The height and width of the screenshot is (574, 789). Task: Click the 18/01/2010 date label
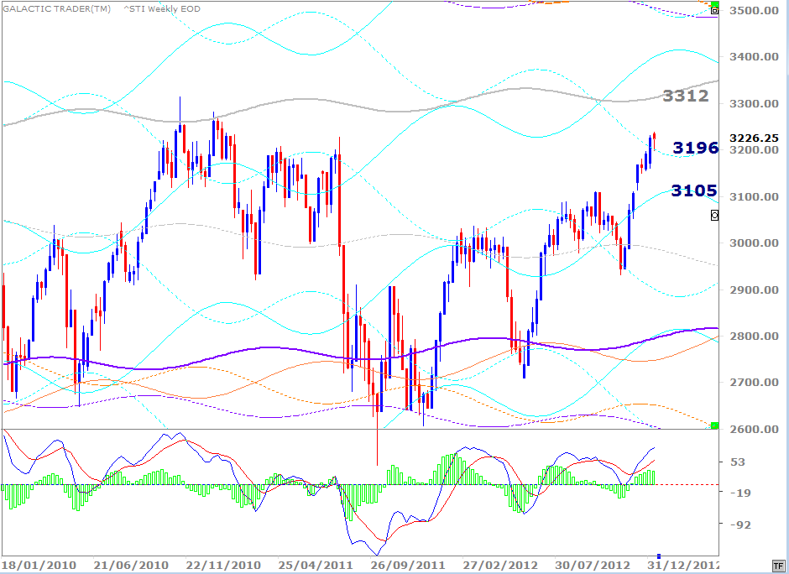[39, 565]
